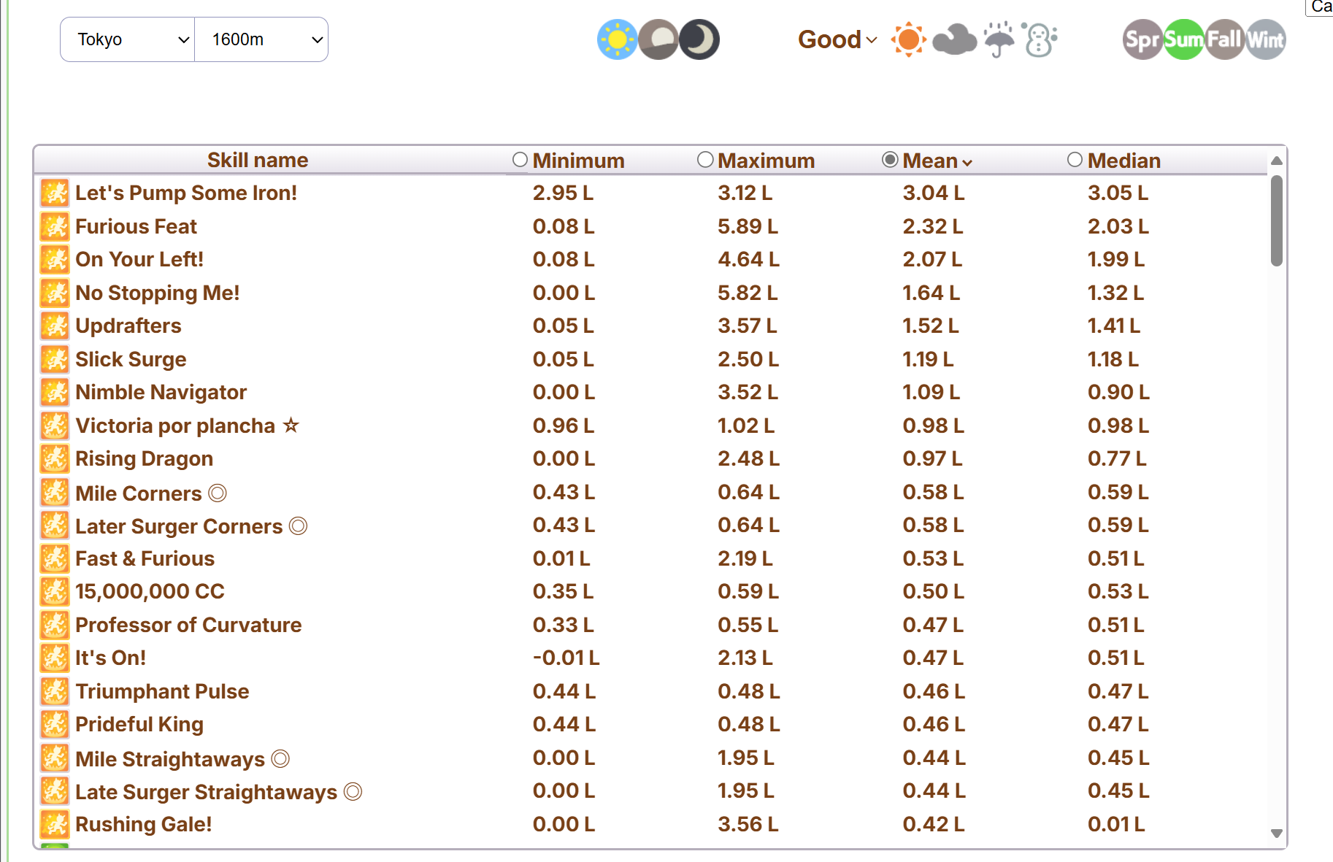Select the No Stopping Me! skill name
The image size is (1333, 862).
[158, 293]
